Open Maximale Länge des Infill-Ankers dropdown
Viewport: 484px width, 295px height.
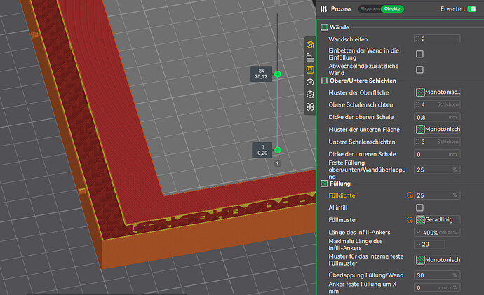click(429, 245)
